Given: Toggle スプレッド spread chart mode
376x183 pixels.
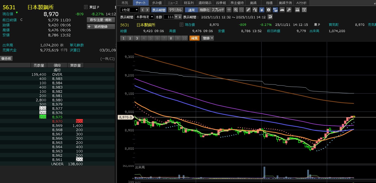Looking at the screenshot, I should (x=218, y=10).
